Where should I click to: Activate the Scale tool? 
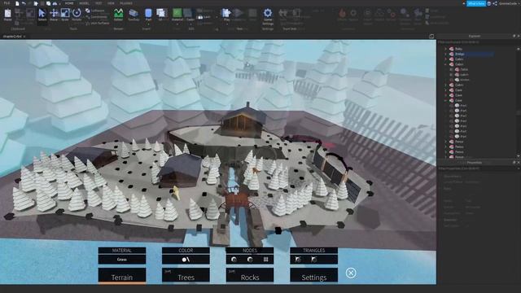pos(65,15)
